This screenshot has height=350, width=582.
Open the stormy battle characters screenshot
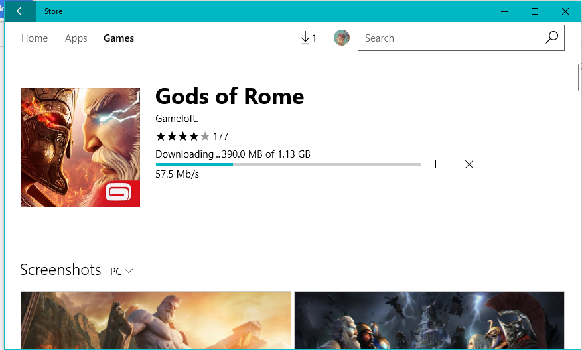click(429, 320)
